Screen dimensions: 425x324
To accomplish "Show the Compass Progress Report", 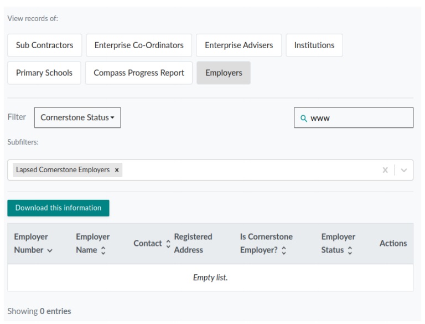I will pyautogui.click(x=139, y=73).
